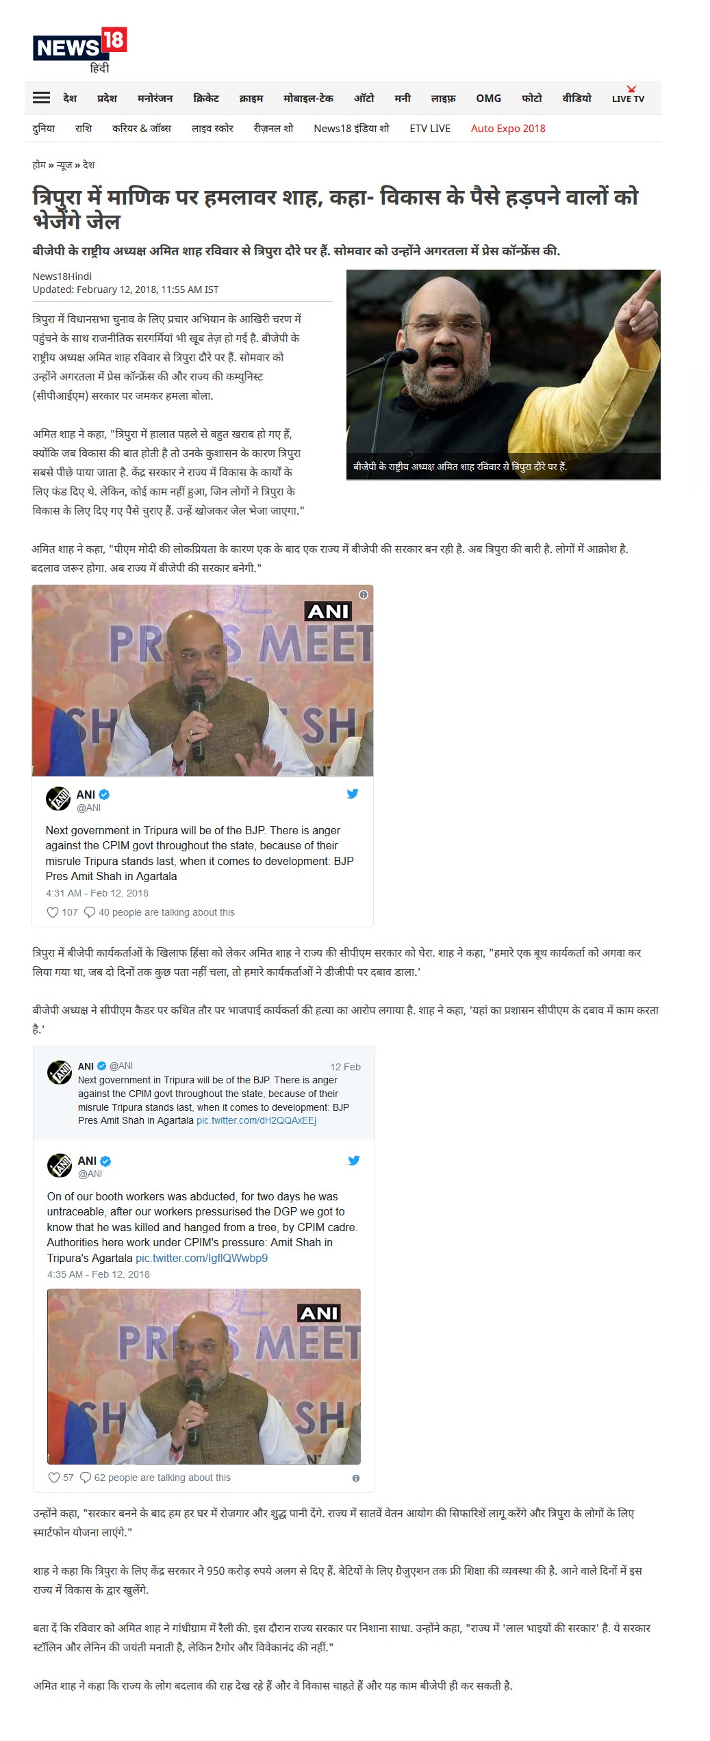Click reply bubble showing 40 people talking
The width and height of the screenshot is (710, 1741).
(90, 912)
